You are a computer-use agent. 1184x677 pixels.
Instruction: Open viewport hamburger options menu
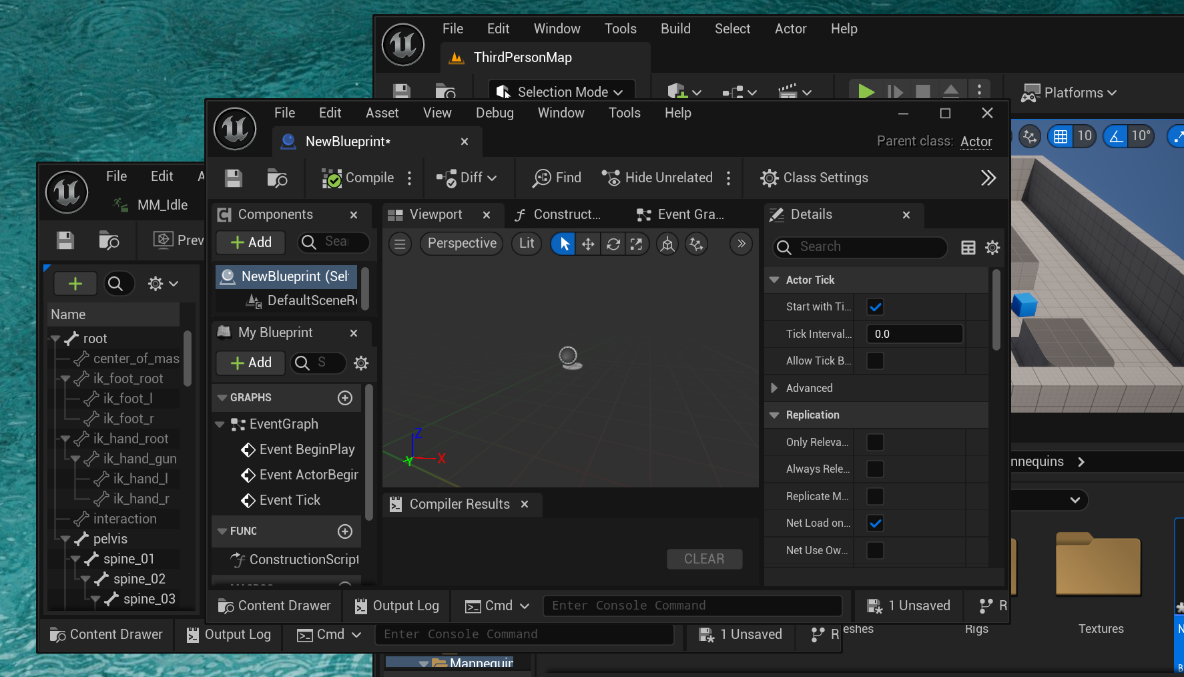400,244
